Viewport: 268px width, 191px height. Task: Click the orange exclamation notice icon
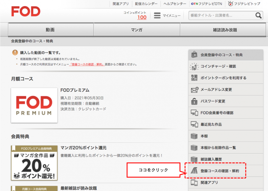[x=15, y=52]
